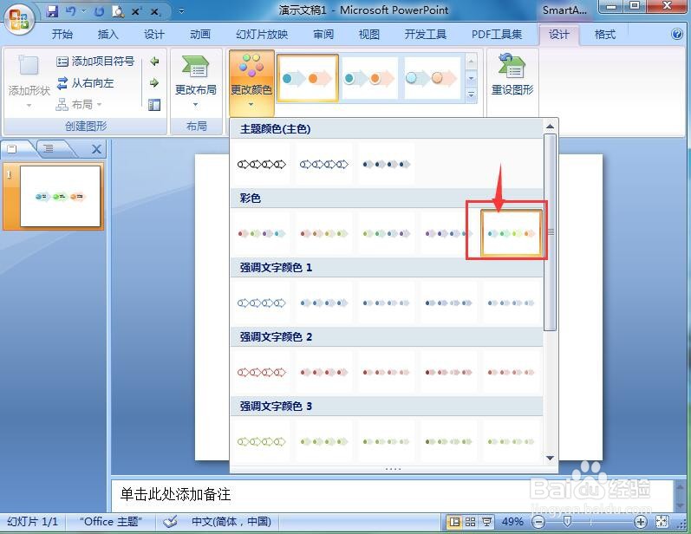Click color gallery scrollbar down arrow
Image resolution: width=691 pixels, height=534 pixels.
[550, 459]
